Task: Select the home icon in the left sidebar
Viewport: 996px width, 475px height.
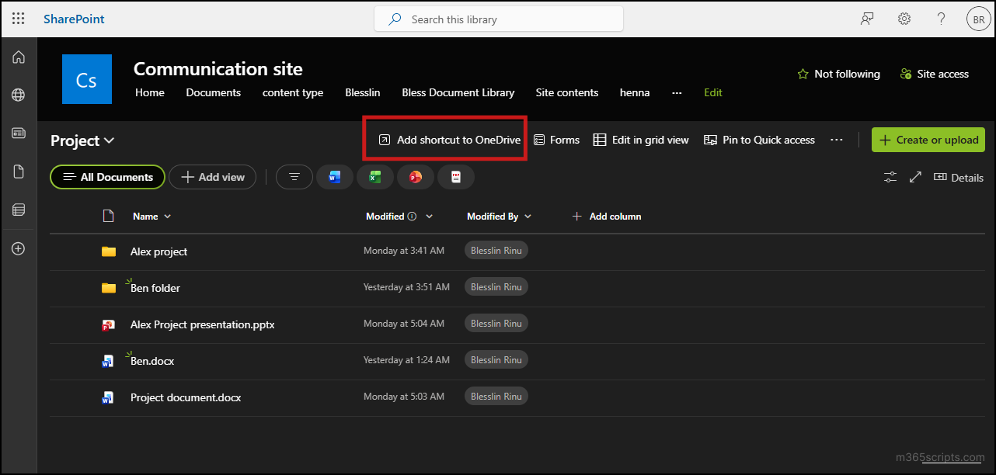Action: [x=18, y=57]
